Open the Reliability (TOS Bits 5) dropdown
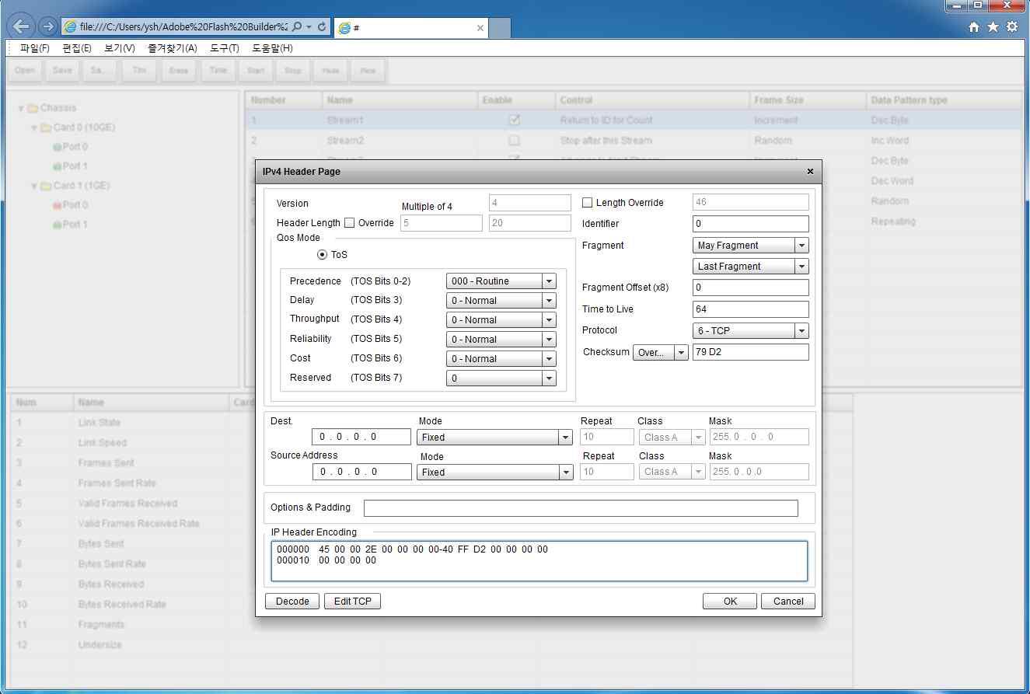The width and height of the screenshot is (1030, 694). click(x=501, y=340)
